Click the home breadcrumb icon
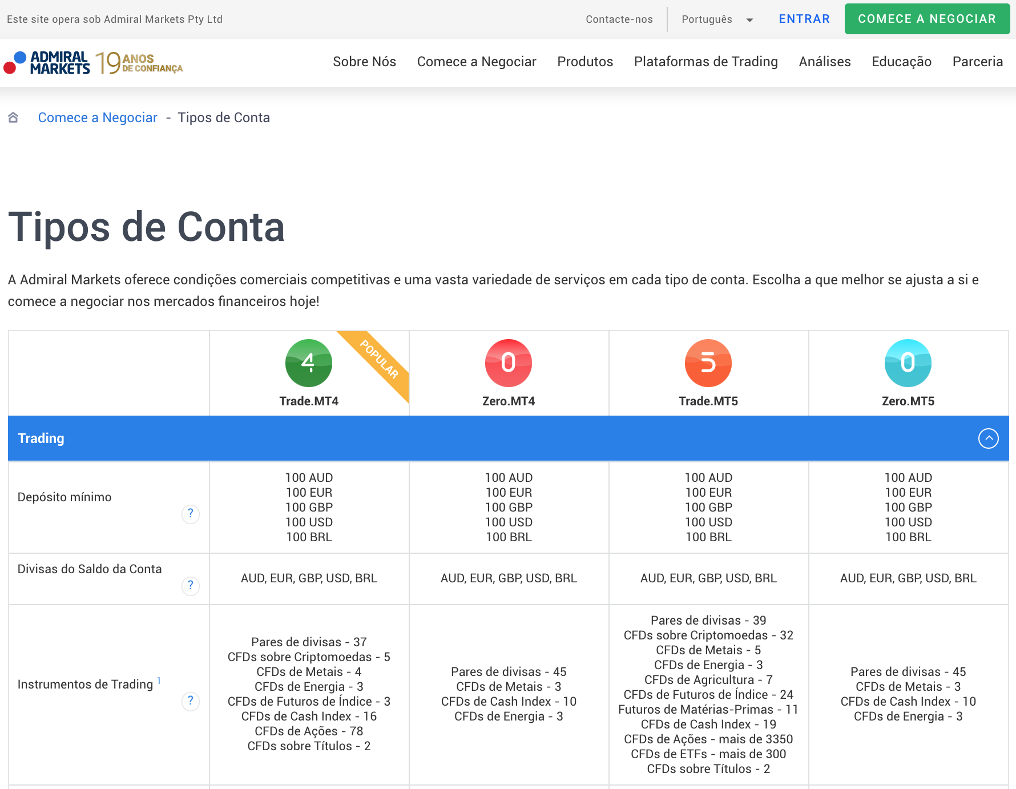 [x=13, y=118]
